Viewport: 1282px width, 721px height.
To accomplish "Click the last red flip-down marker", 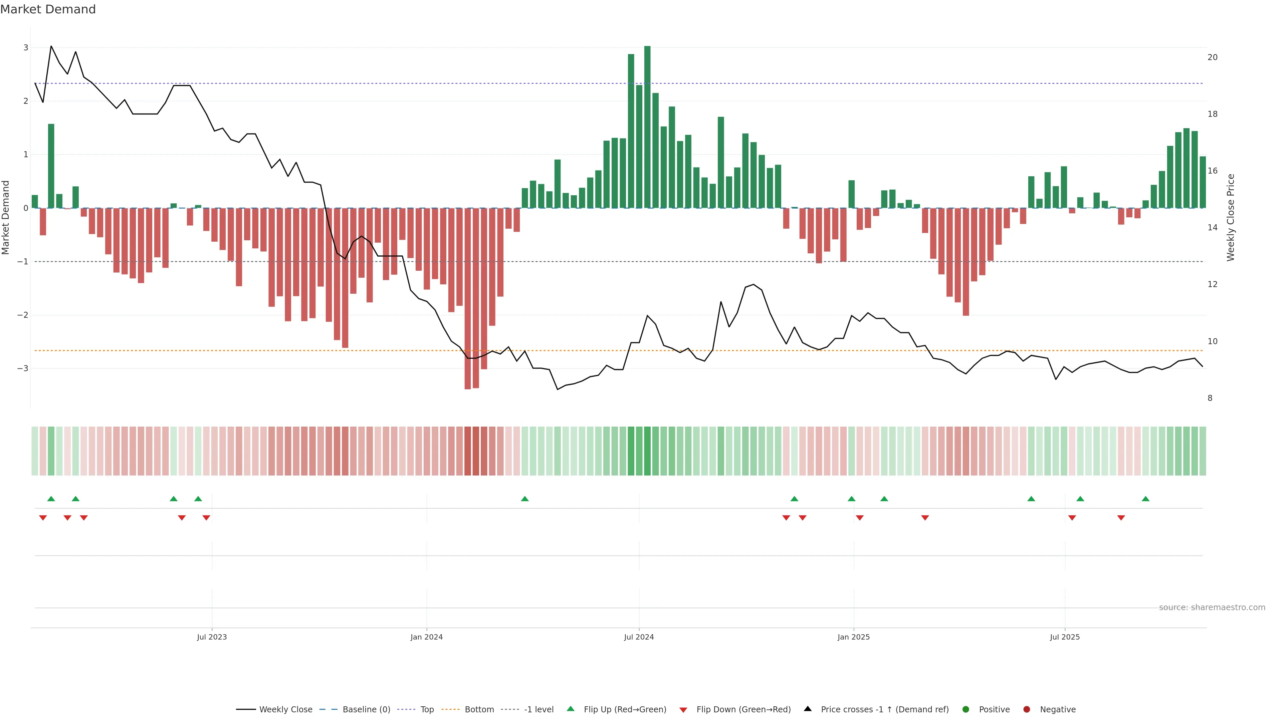I will (1121, 518).
